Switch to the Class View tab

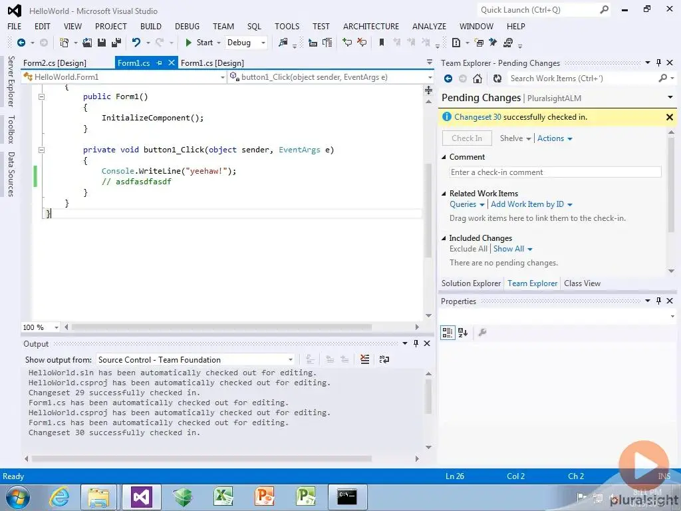582,283
